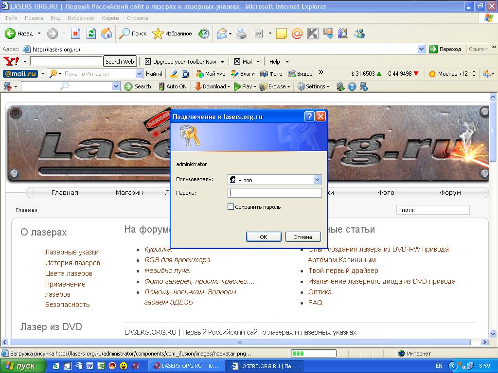The image size is (498, 373).
Task: Click the Back (Назад) arrow icon
Action: [x=10, y=34]
